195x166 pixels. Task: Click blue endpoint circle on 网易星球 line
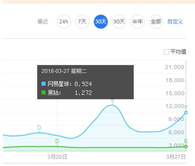tap(186, 113)
